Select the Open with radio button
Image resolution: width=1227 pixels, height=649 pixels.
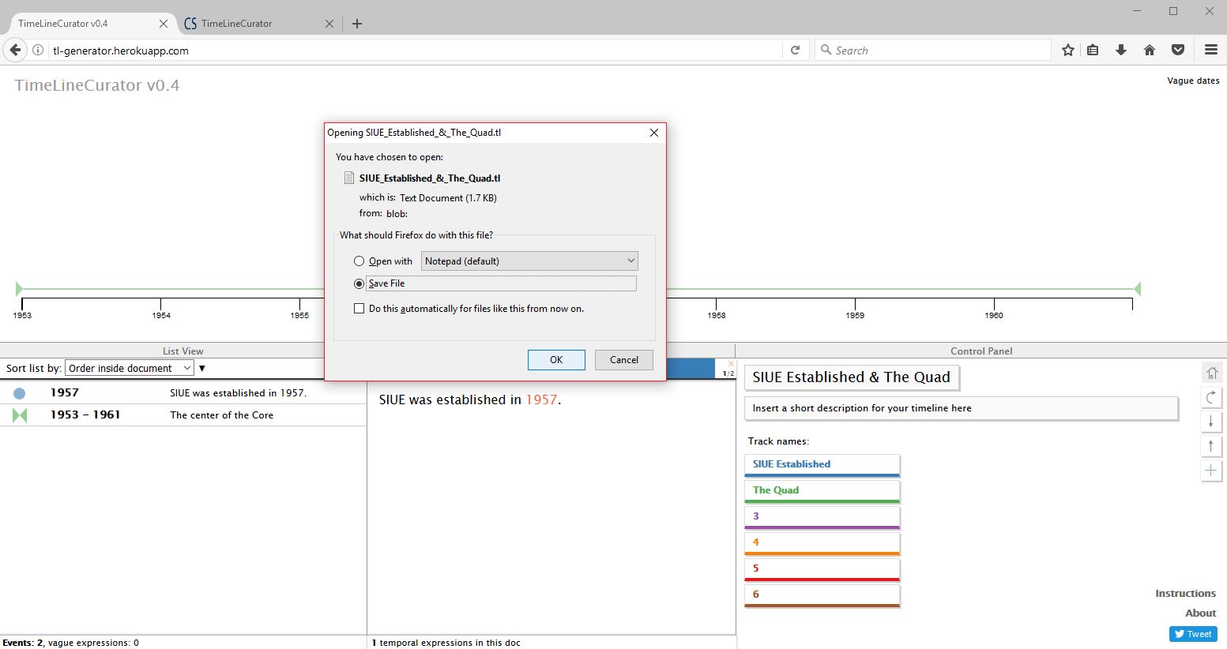click(359, 261)
